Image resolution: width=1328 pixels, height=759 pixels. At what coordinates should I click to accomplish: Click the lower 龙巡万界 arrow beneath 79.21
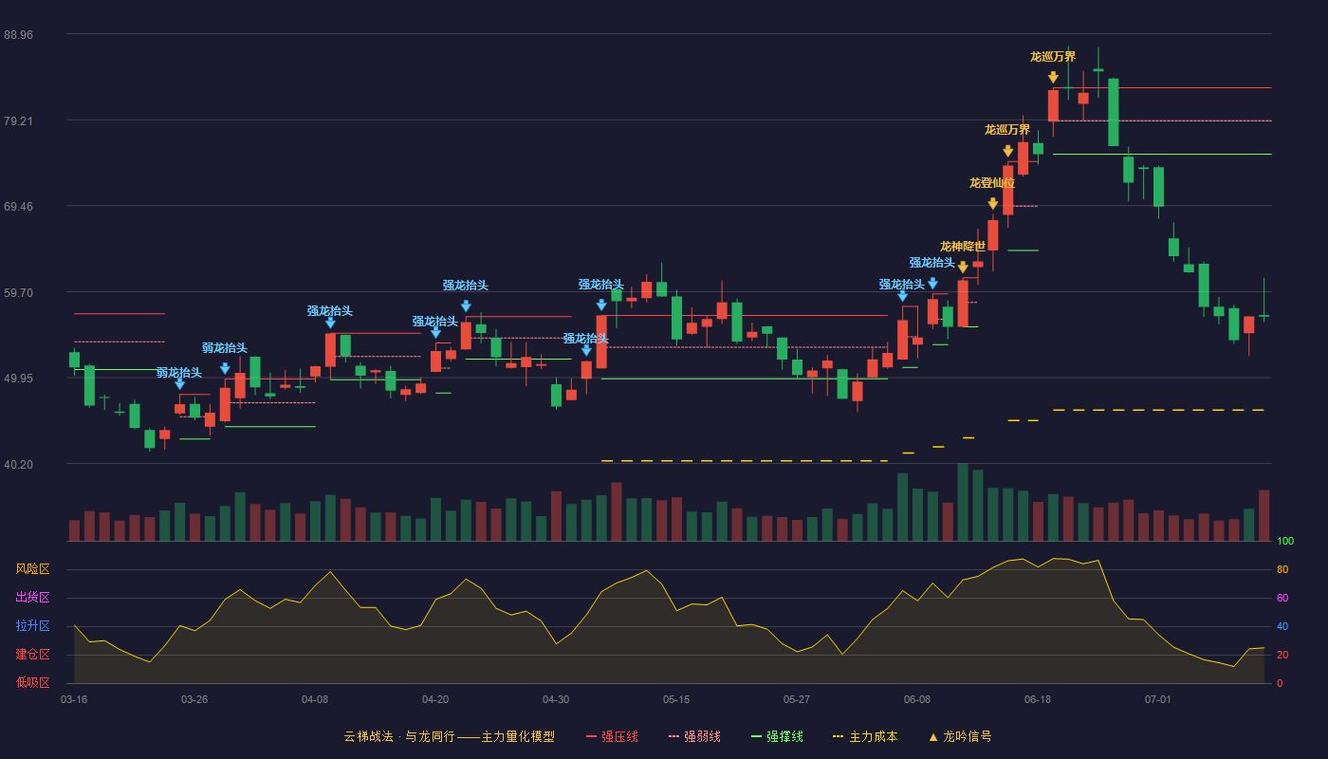point(1008,151)
